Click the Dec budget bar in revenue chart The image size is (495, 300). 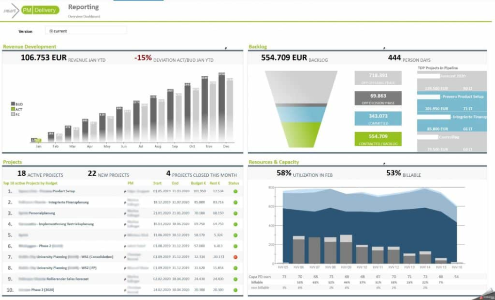click(222, 107)
